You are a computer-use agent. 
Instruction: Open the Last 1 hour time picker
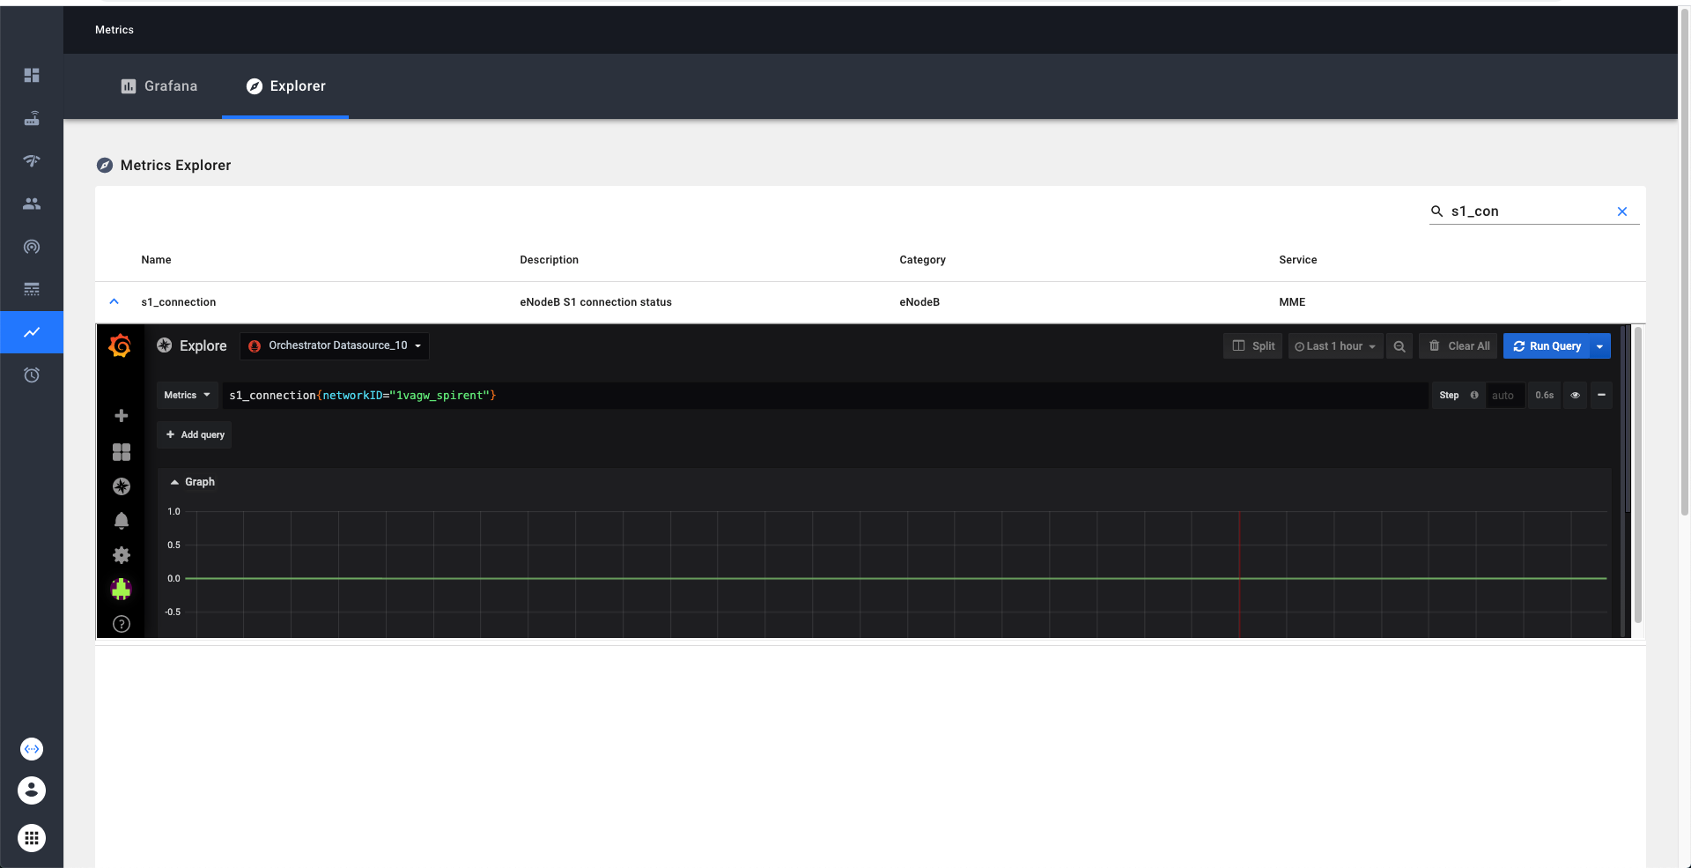click(1335, 346)
